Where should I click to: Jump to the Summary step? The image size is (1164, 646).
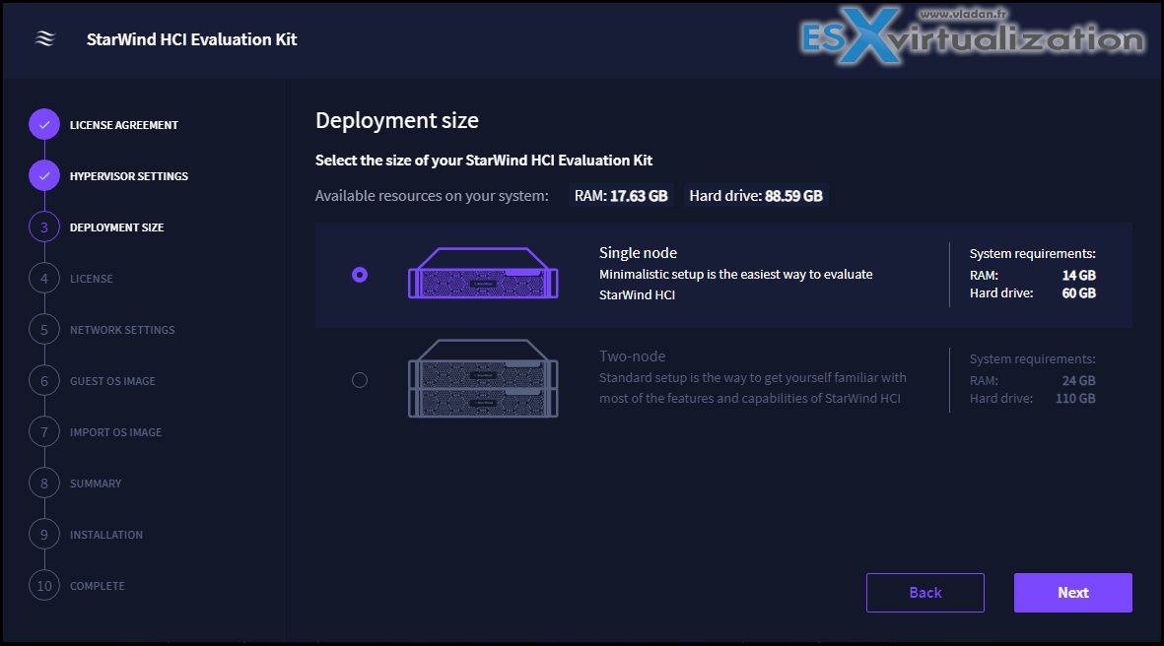(x=96, y=484)
